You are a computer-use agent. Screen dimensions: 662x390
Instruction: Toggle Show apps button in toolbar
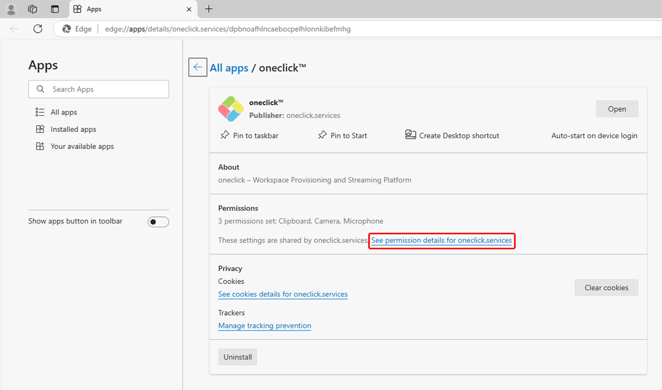tap(158, 222)
